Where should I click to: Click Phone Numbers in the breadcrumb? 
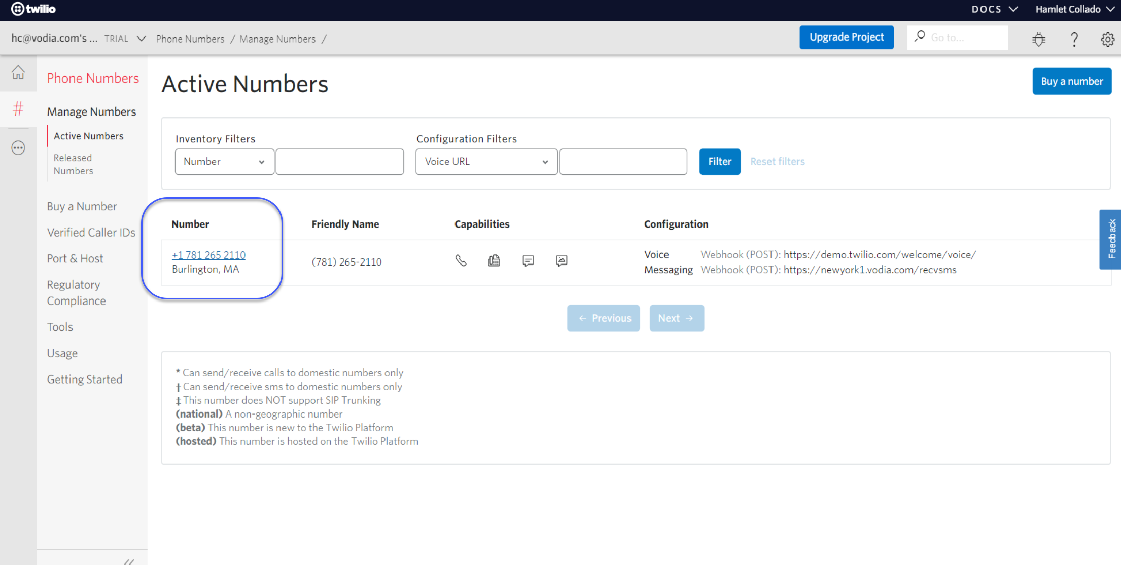tap(190, 39)
